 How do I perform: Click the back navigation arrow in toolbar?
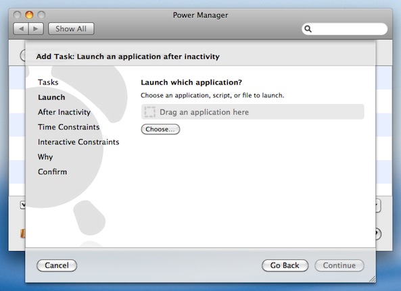coord(21,29)
